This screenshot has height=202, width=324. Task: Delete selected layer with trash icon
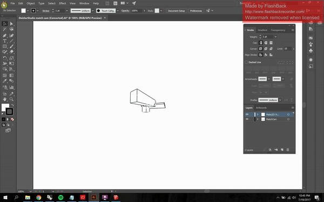(288, 150)
